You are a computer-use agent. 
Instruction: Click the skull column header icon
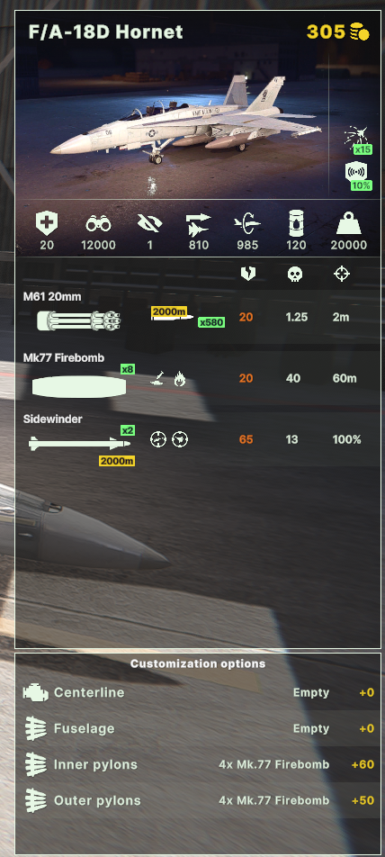click(295, 275)
